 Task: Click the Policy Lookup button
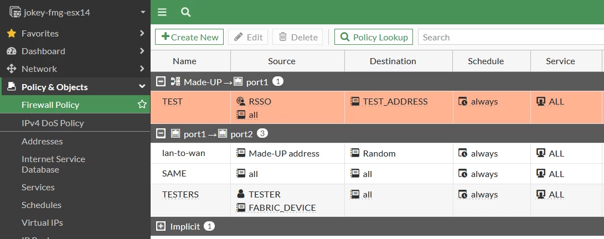point(374,37)
